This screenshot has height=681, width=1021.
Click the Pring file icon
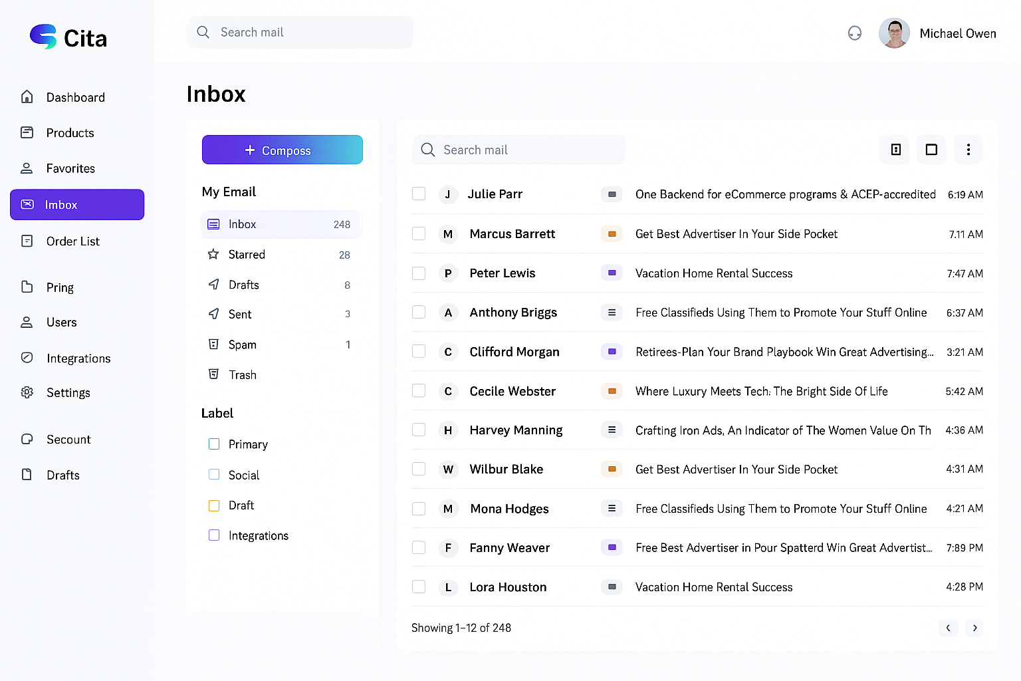point(27,287)
